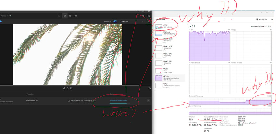The width and height of the screenshot is (276, 134).
Task: Select Memory in Task Manager sidebar
Action: [x=170, y=33]
